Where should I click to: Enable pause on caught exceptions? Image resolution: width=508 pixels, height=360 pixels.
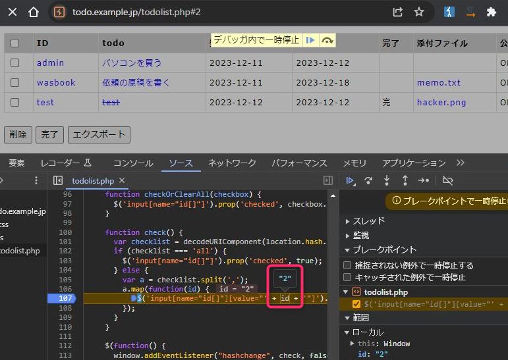(x=347, y=277)
